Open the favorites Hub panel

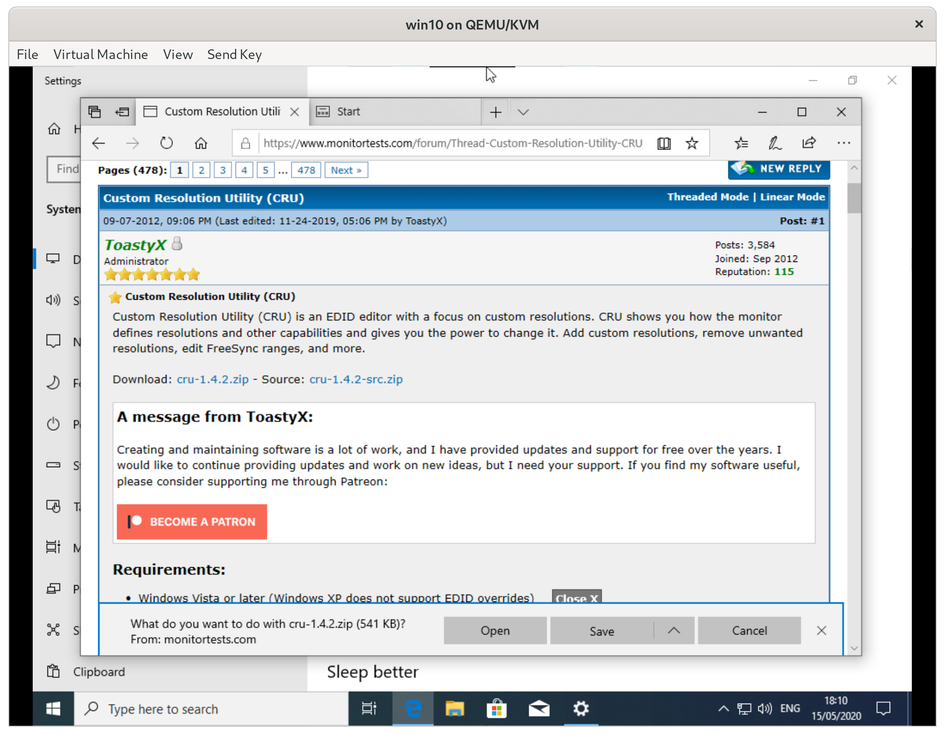coord(741,143)
